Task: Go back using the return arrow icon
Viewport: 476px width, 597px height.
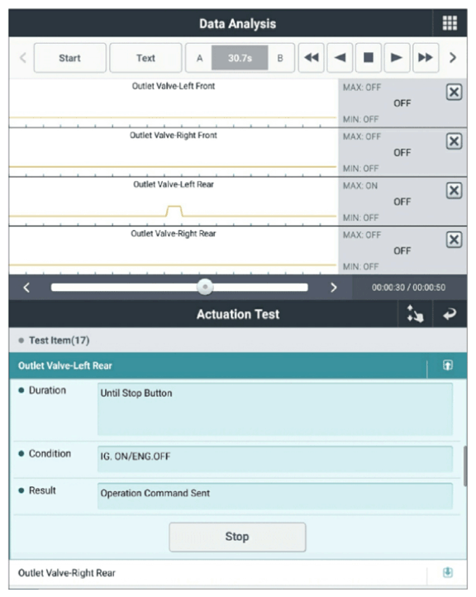Action: coord(450,314)
